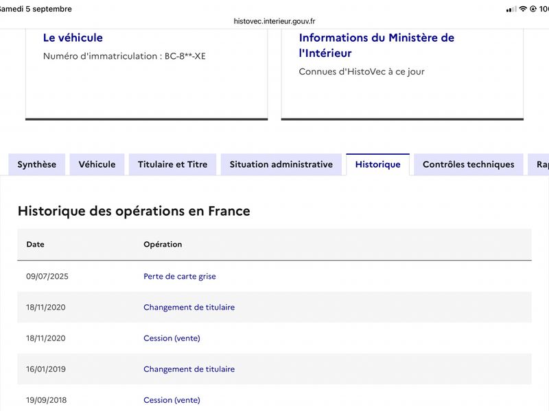
Task: Open the 18/11/2020 Cession (vente) entry
Action: click(172, 338)
